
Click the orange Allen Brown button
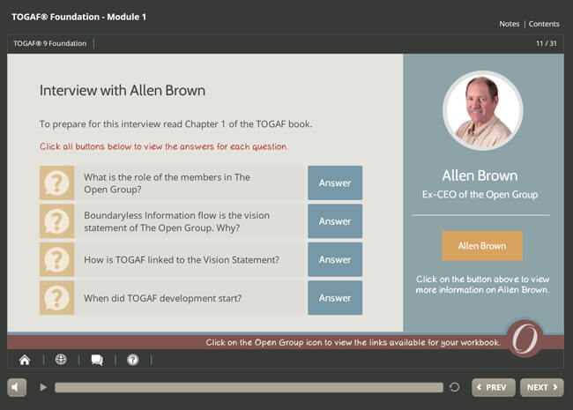click(482, 246)
